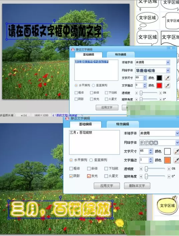179x236 pixels.
Task: Click rotate handle above the black 请在面板 text box
Action: [x=54, y=20]
